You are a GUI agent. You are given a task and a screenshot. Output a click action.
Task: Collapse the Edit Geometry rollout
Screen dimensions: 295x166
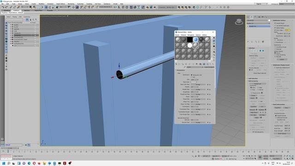point(253,81)
